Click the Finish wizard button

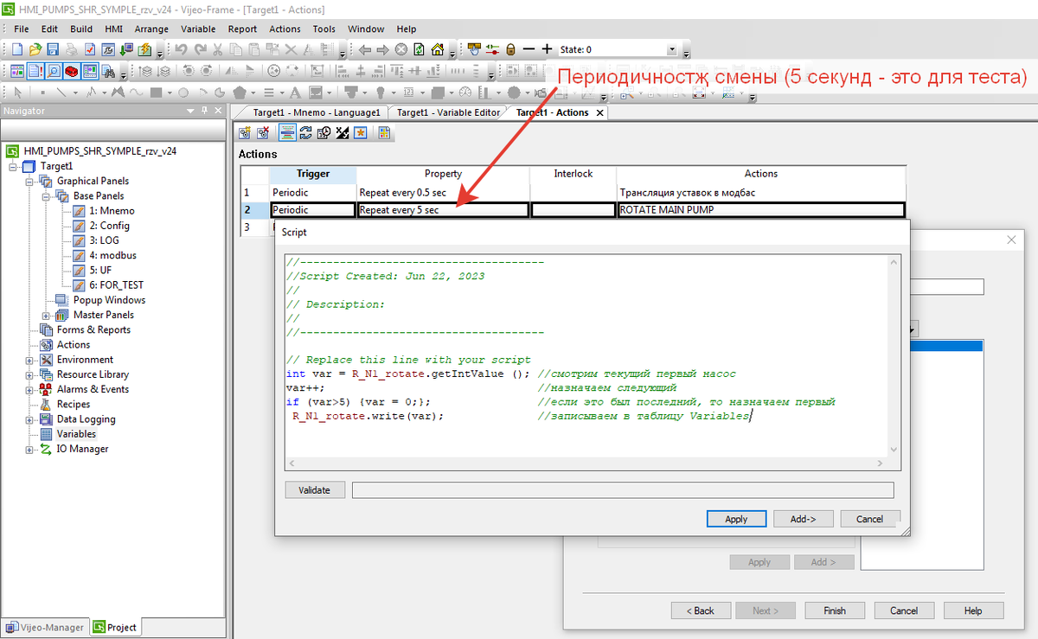tap(835, 610)
